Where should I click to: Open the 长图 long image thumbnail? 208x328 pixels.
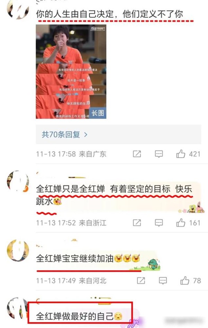pos(71,72)
